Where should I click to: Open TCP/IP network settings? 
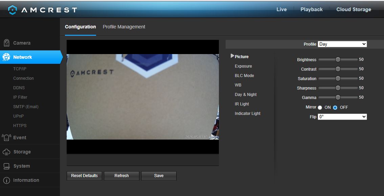(x=20, y=69)
